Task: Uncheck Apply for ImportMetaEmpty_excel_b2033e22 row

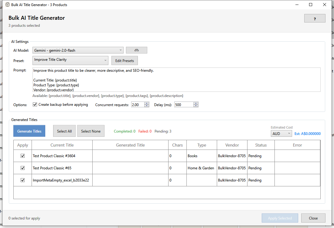Action: coord(22,180)
